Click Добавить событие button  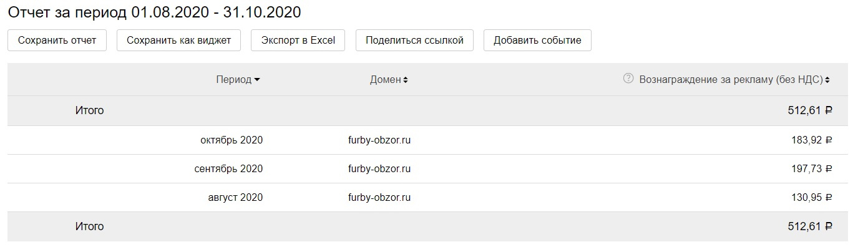(x=537, y=41)
